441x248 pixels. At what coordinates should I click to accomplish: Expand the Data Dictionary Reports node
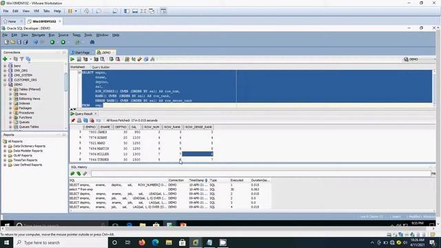coord(5,146)
